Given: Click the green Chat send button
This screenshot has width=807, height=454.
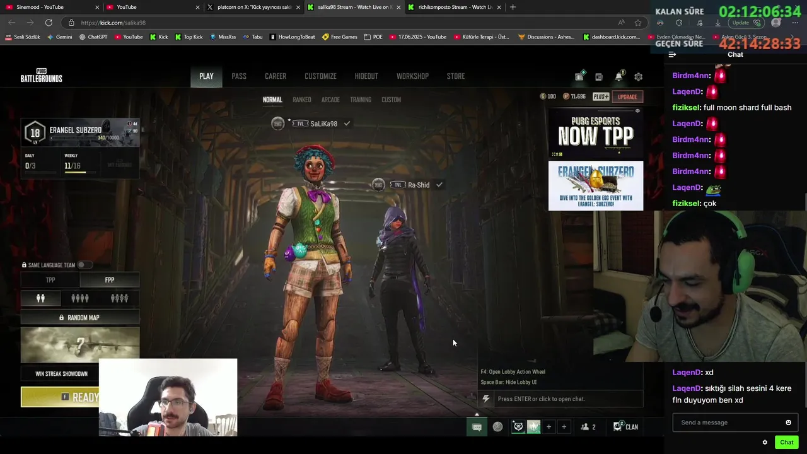Looking at the screenshot, I should tap(786, 442).
